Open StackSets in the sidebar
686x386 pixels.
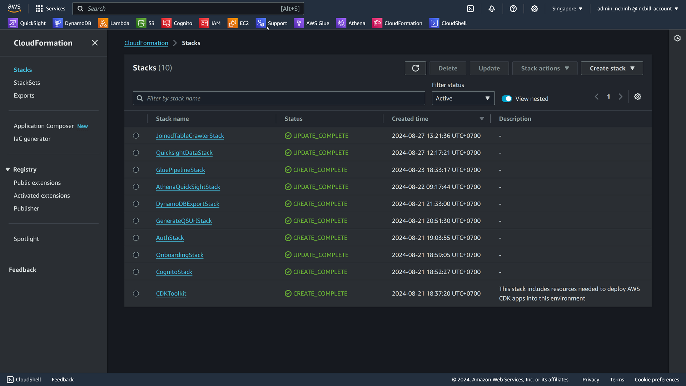tap(27, 83)
